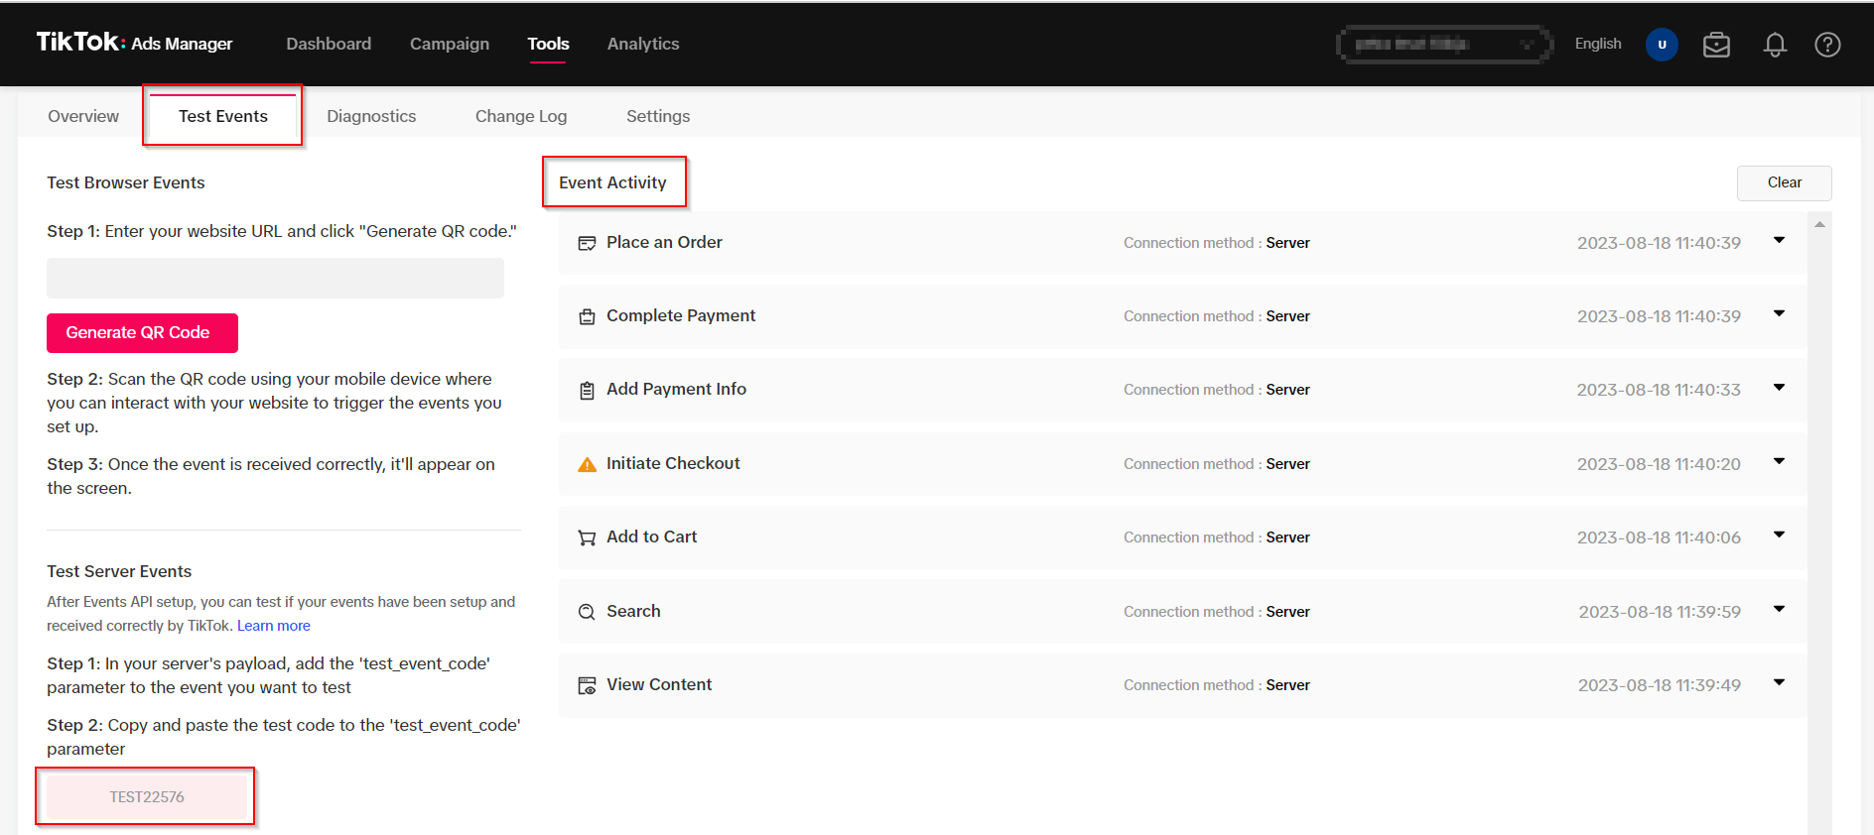
Task: Expand the Complete Payment event details
Action: [x=1779, y=313]
